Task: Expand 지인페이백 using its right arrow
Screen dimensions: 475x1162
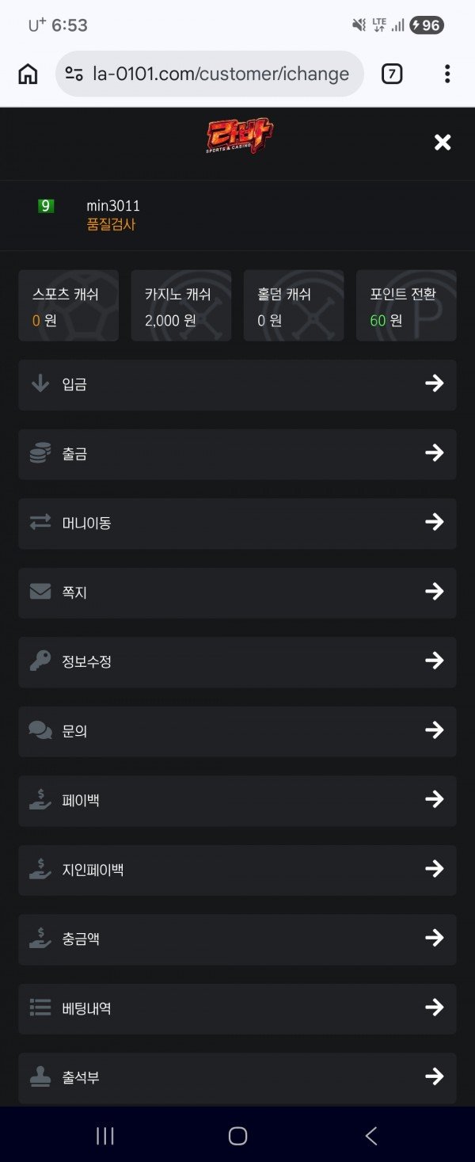Action: (434, 869)
